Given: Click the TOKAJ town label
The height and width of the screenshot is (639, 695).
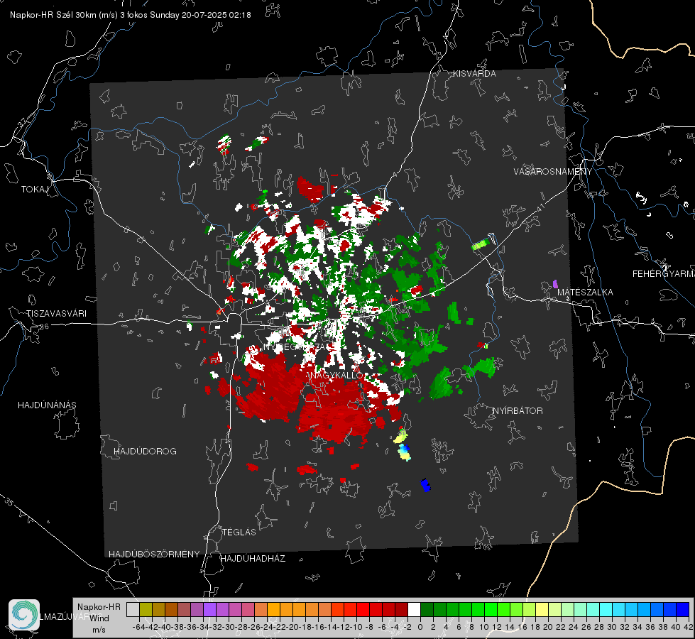Looking at the screenshot, I should tap(35, 190).
